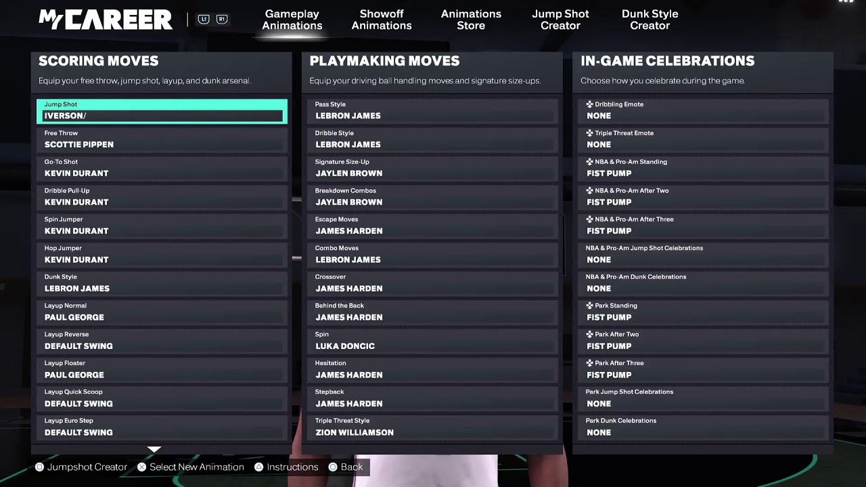The width and height of the screenshot is (866, 487).
Task: Select the highlighted Jump Shot row
Action: click(162, 111)
